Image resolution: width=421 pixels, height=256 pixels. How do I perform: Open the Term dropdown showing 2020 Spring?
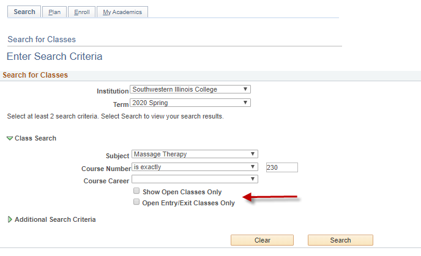tap(191, 103)
